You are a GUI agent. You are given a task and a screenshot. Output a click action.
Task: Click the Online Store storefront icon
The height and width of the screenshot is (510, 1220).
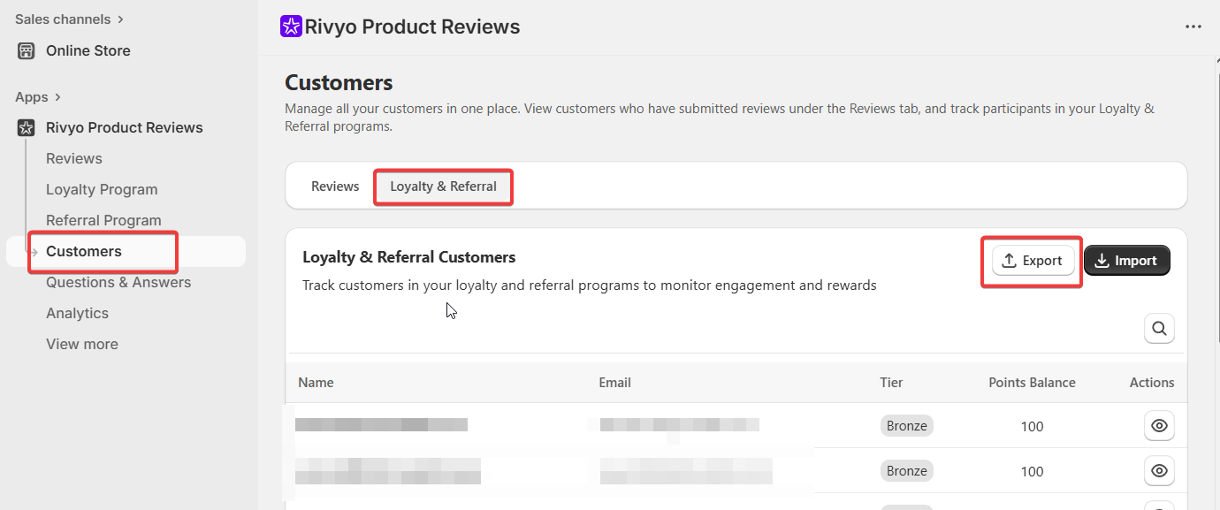coord(27,50)
